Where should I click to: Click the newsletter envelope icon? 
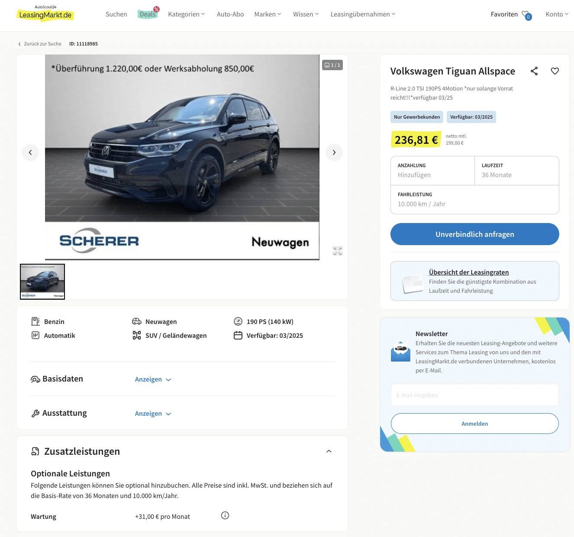click(x=400, y=352)
